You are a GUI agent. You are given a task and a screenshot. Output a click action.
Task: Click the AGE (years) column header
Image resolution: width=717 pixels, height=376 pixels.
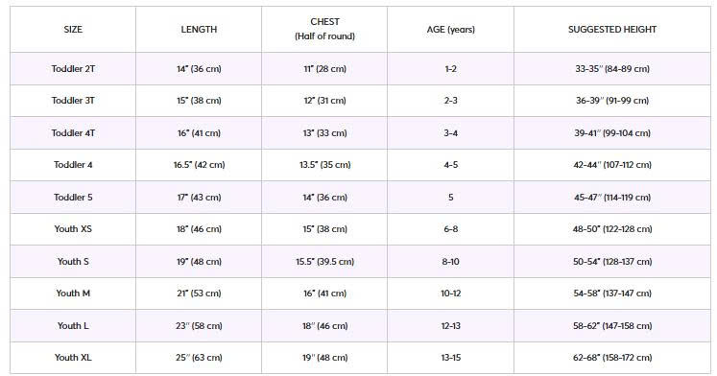click(x=451, y=29)
